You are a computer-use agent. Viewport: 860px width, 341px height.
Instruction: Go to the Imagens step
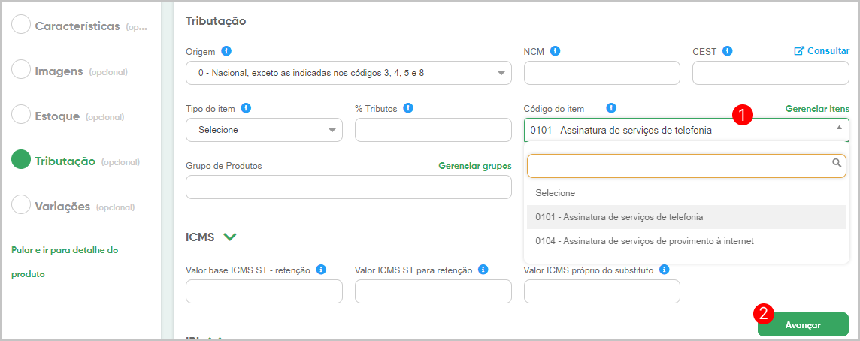click(59, 71)
